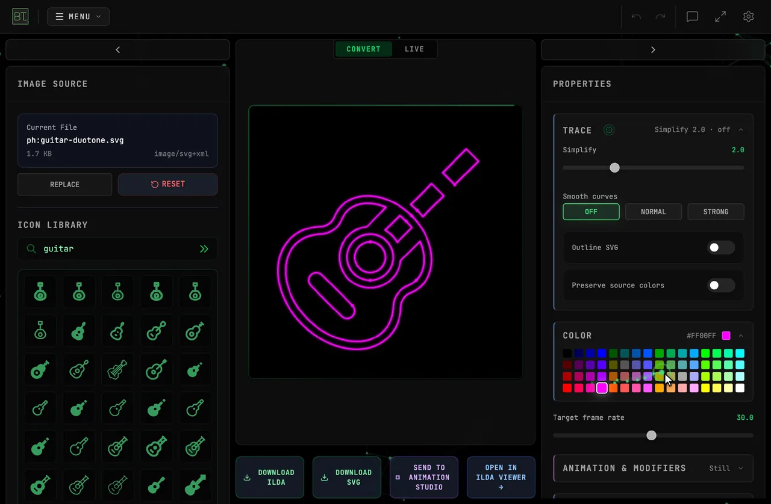Click the hamburger icon in MENU button
This screenshot has height=504, width=771.
pyautogui.click(x=60, y=17)
